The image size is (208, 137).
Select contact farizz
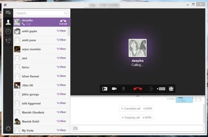(x=42, y=67)
